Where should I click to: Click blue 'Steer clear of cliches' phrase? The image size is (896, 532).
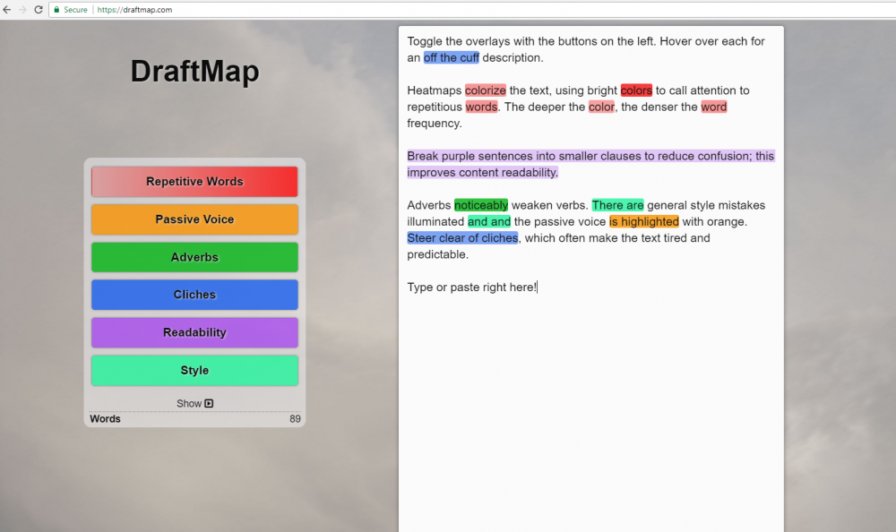point(462,238)
